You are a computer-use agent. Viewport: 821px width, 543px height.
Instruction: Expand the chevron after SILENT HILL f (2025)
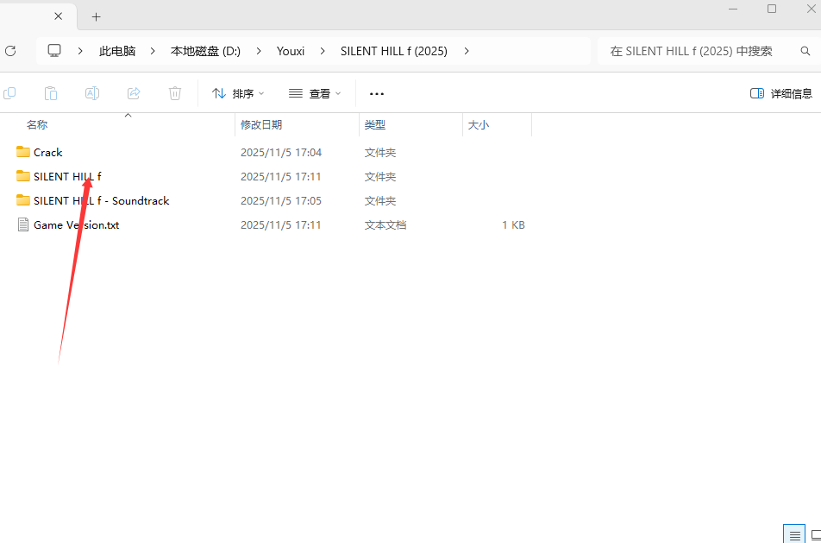pyautogui.click(x=467, y=51)
